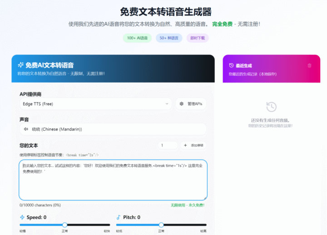Click the speaker icon in the voice field
This screenshot has width=327, height=235.
pyautogui.click(x=26, y=129)
